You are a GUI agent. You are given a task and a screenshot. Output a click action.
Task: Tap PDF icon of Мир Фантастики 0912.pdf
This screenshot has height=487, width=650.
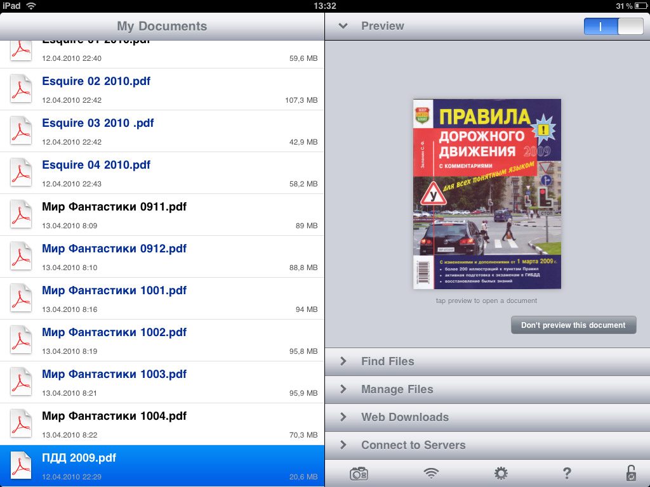21,256
